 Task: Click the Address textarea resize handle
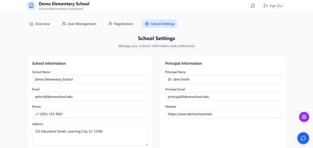point(146,145)
